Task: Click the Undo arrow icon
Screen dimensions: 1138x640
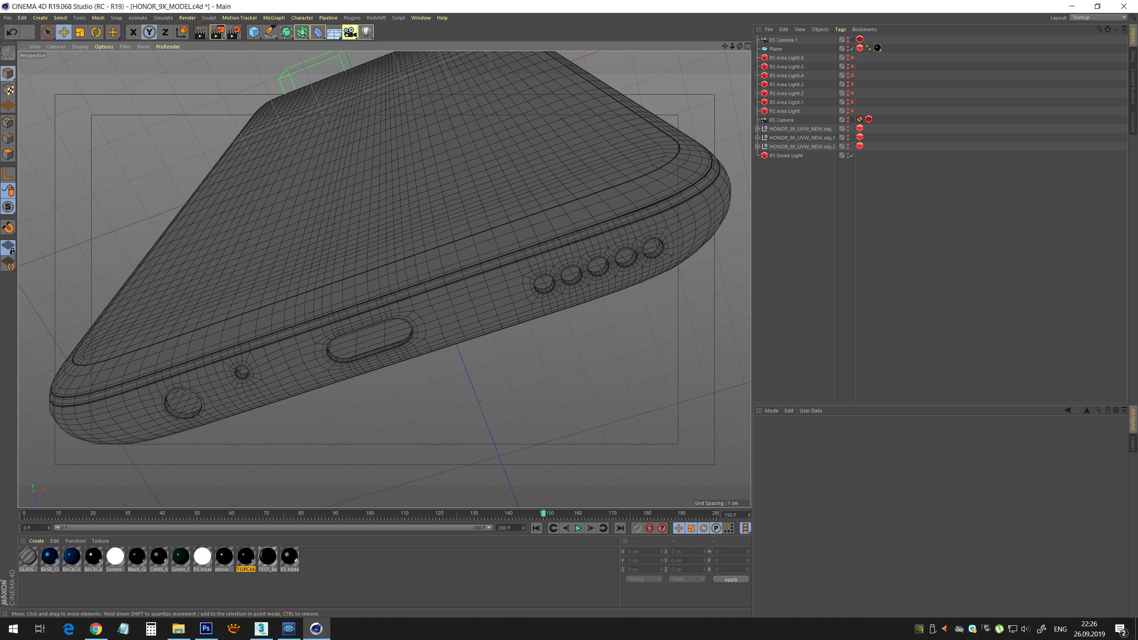Action: [12, 32]
